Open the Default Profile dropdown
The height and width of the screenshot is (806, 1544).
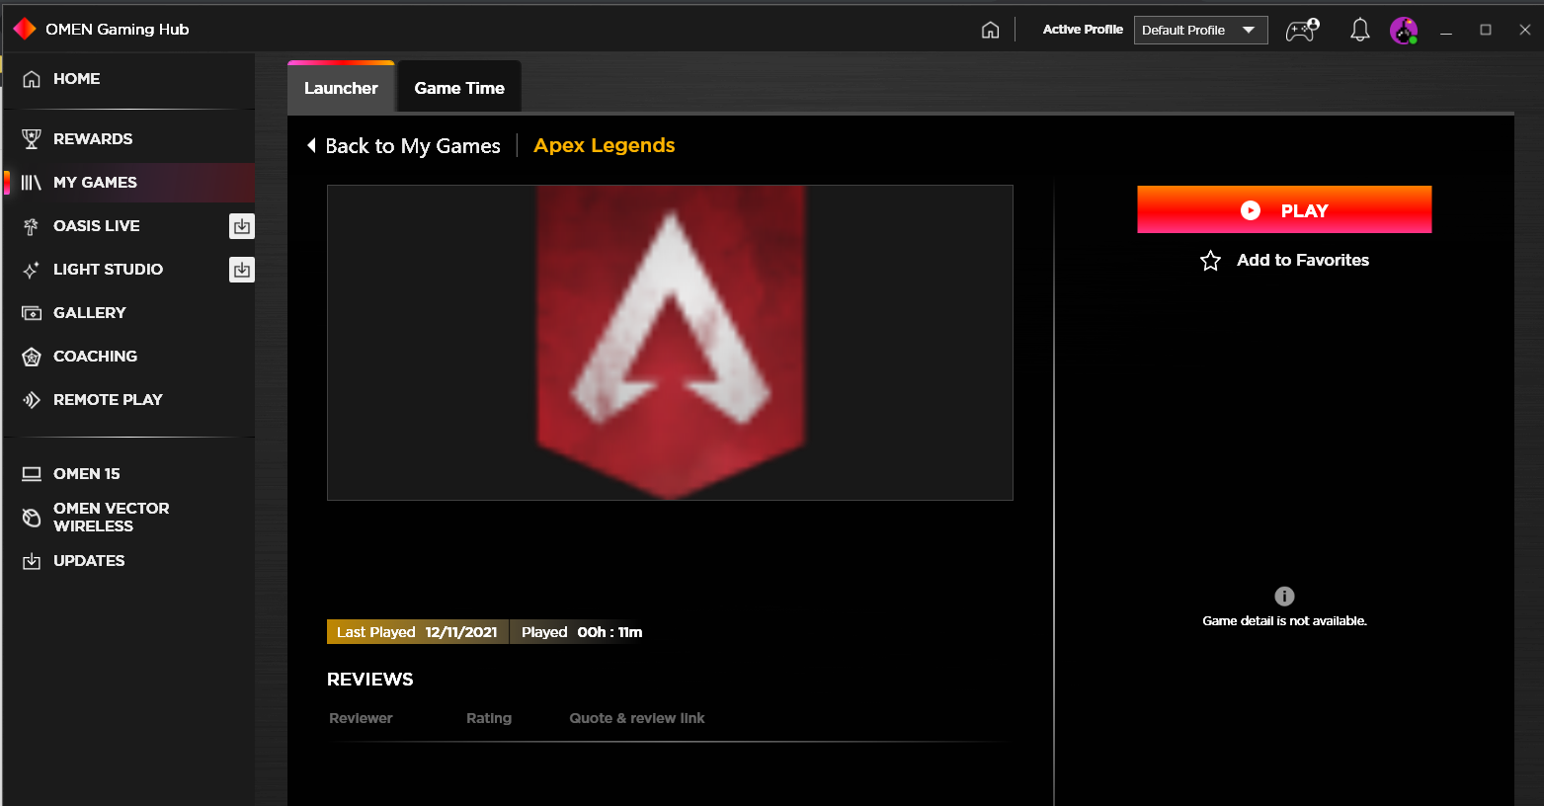(x=1200, y=29)
